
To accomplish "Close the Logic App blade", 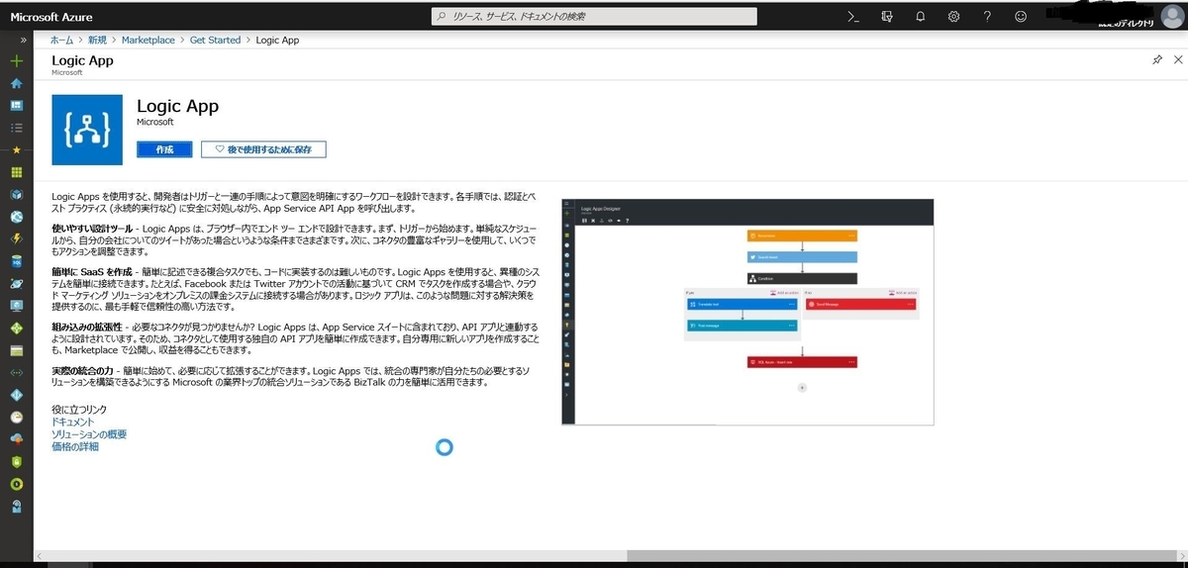I will click(x=1176, y=60).
